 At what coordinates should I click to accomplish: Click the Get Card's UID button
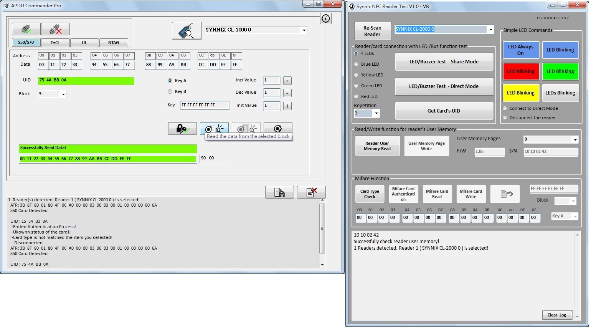(444, 111)
